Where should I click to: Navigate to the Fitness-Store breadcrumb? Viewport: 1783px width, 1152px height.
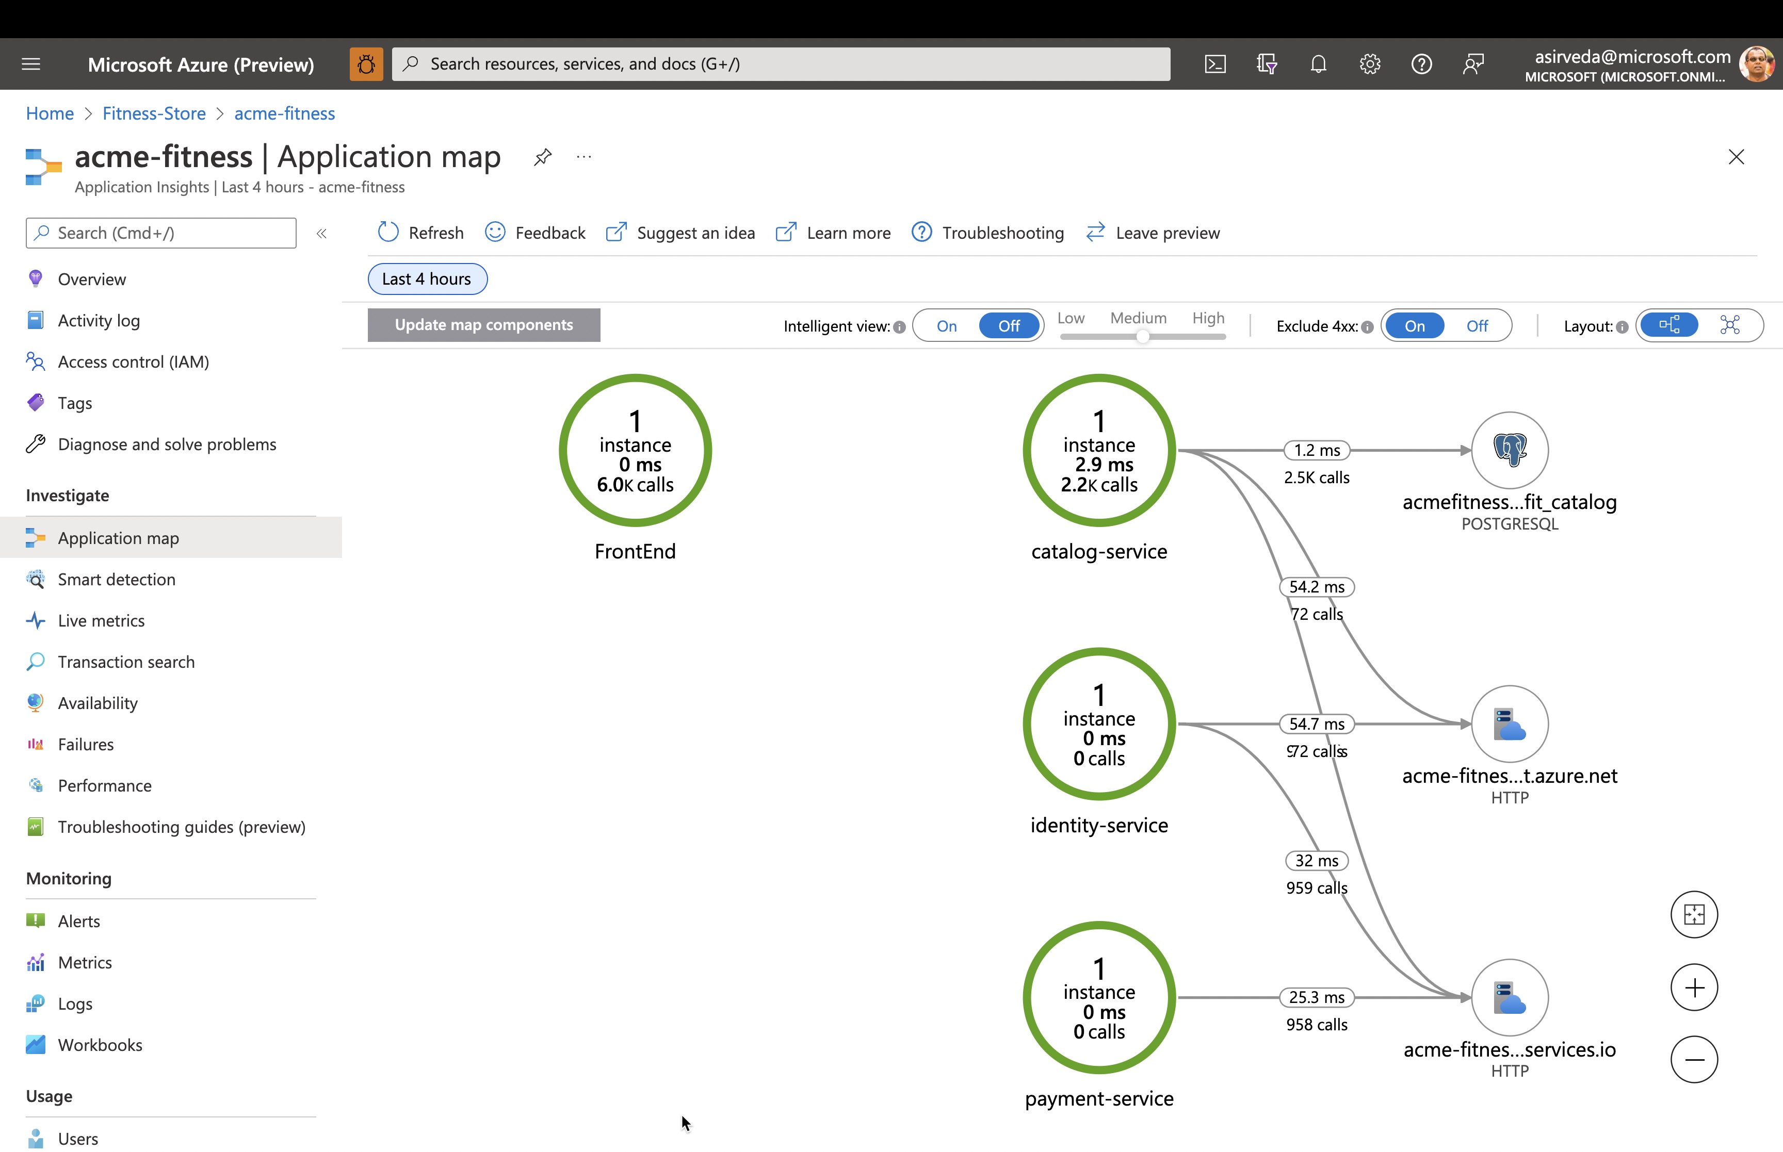pos(153,113)
